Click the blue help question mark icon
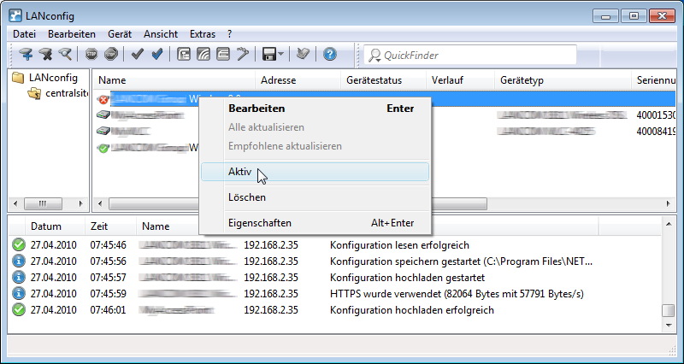Viewport: 684px width, 364px height. [330, 55]
